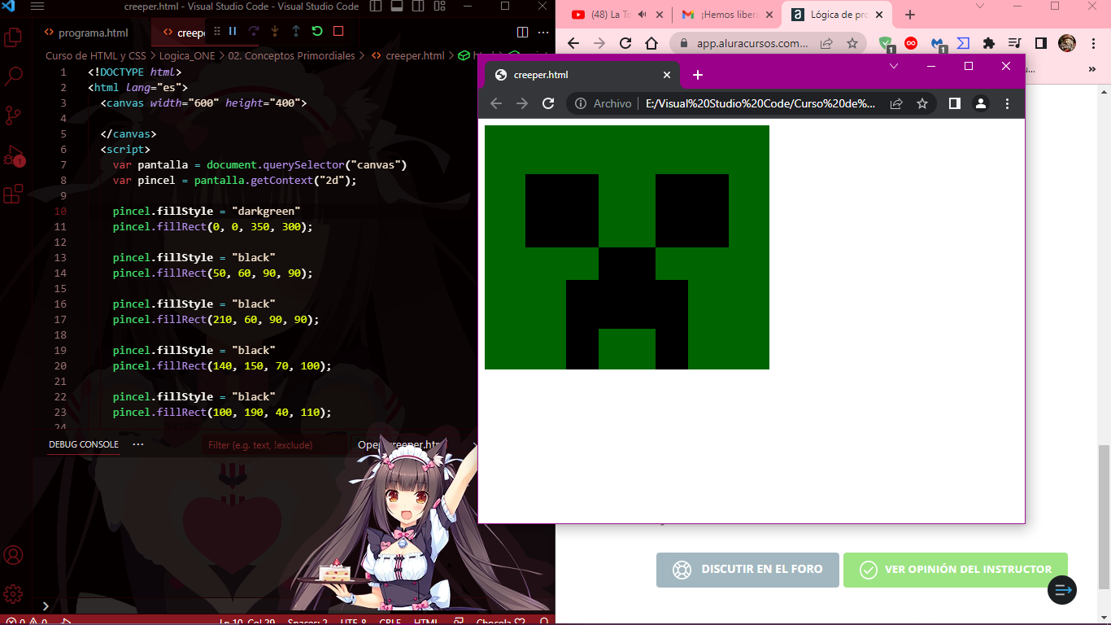
Task: Reload the Alura course page
Action: click(625, 43)
